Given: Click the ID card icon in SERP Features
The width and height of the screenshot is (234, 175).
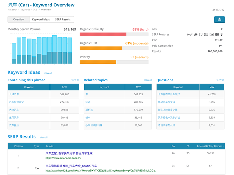Looking at the screenshot, I should (x=206, y=34).
